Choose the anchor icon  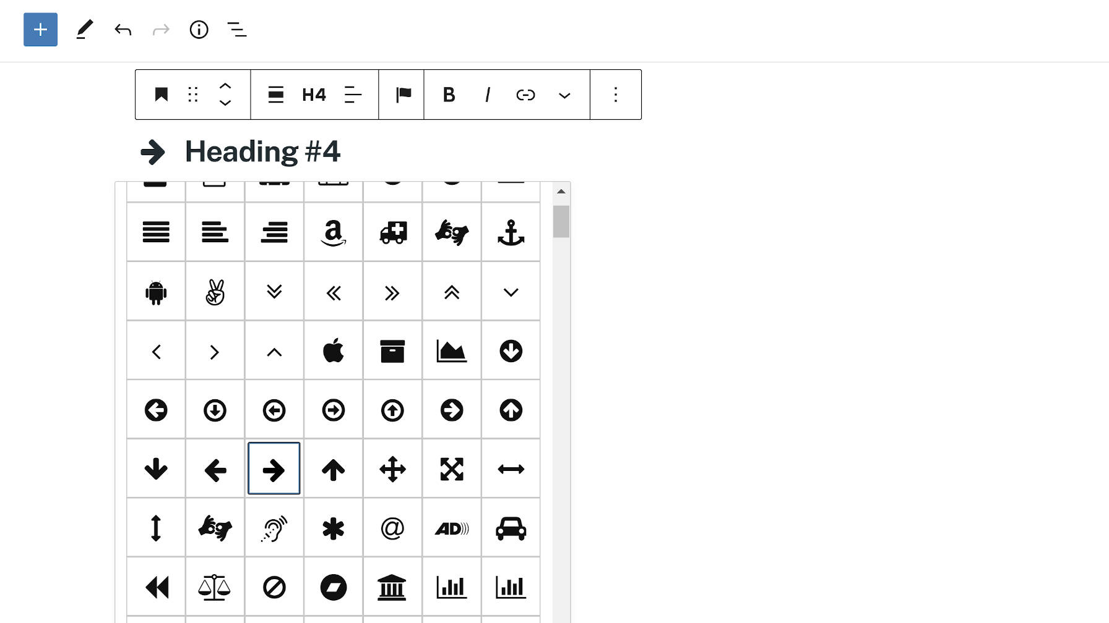[511, 232]
